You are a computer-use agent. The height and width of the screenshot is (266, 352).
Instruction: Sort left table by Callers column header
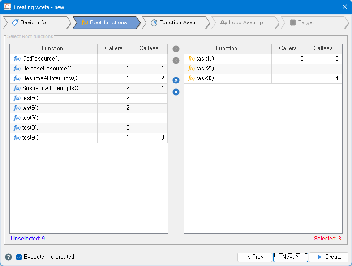[114, 48]
